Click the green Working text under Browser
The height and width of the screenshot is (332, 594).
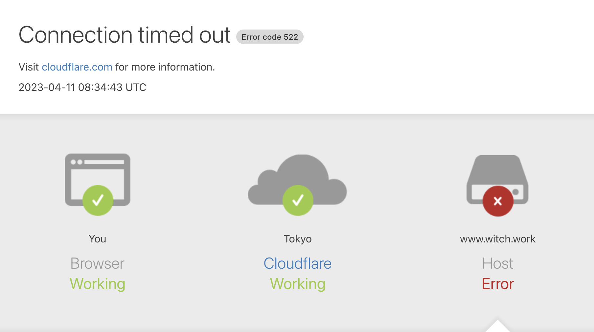97,284
